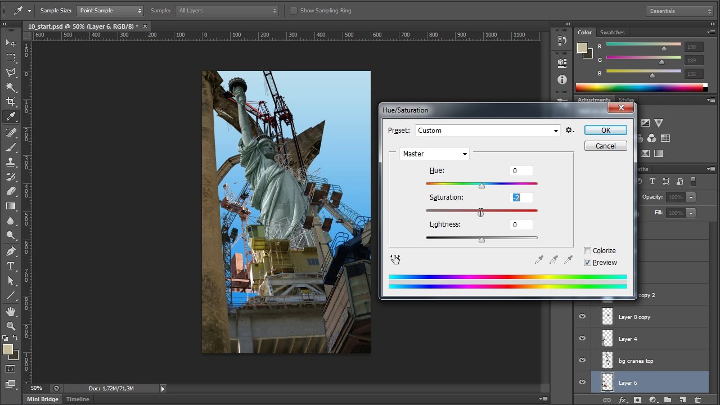Image resolution: width=720 pixels, height=405 pixels.
Task: Select the Horizontal Type tool
Action: coord(11,266)
